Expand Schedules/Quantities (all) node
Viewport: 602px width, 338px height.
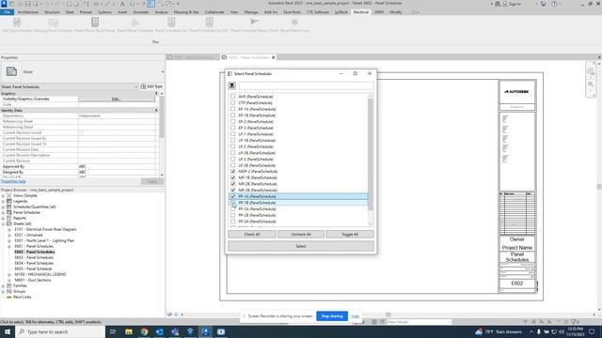click(x=3, y=207)
